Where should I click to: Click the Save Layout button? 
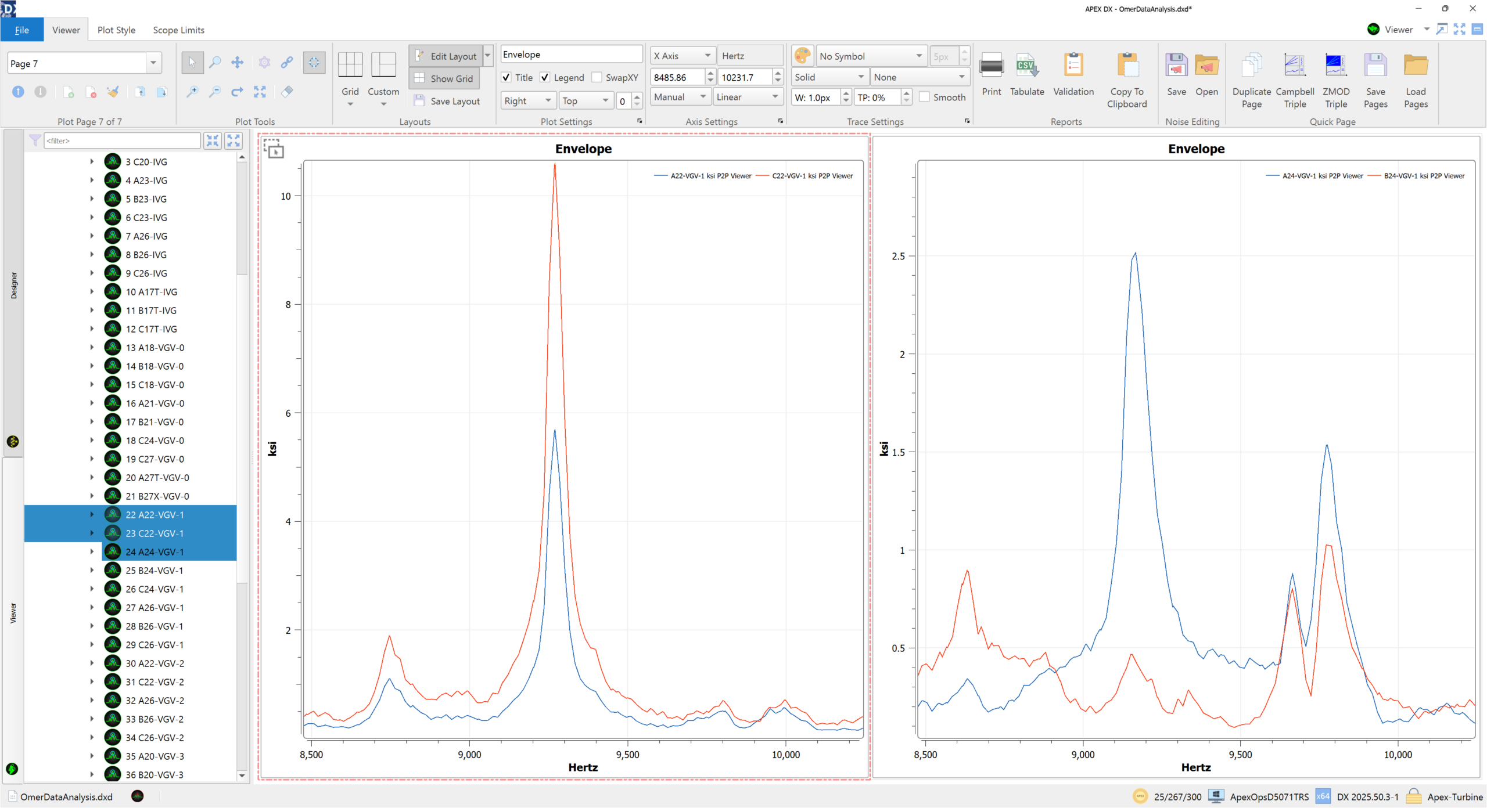coord(447,101)
